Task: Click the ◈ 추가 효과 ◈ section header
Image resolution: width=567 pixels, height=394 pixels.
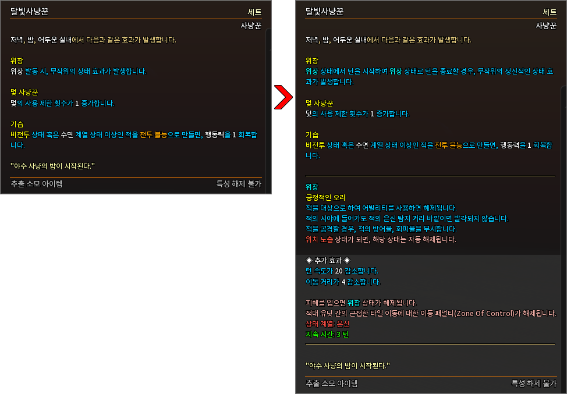Action: pos(328,260)
